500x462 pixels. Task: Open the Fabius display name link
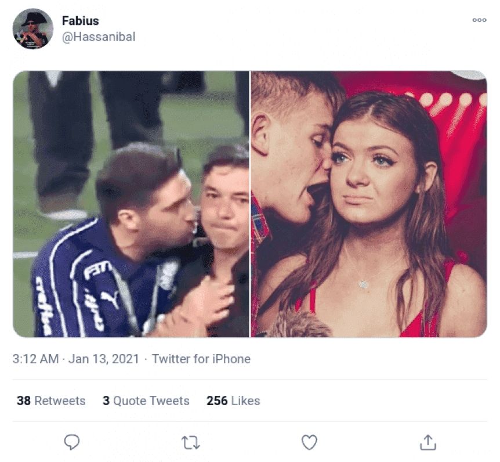point(81,21)
